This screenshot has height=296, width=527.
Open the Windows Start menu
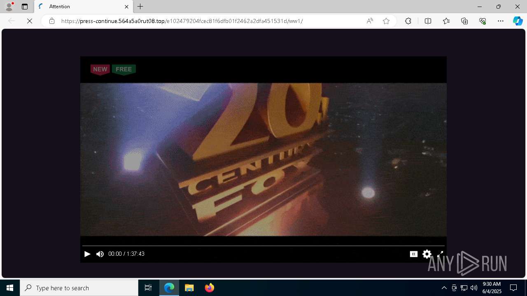click(10, 288)
